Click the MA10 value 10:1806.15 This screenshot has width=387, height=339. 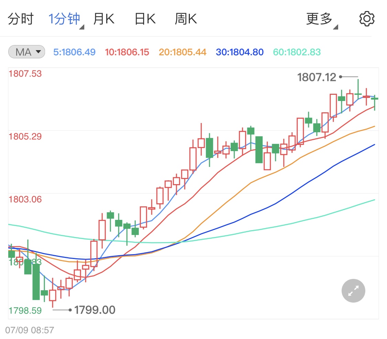[127, 52]
